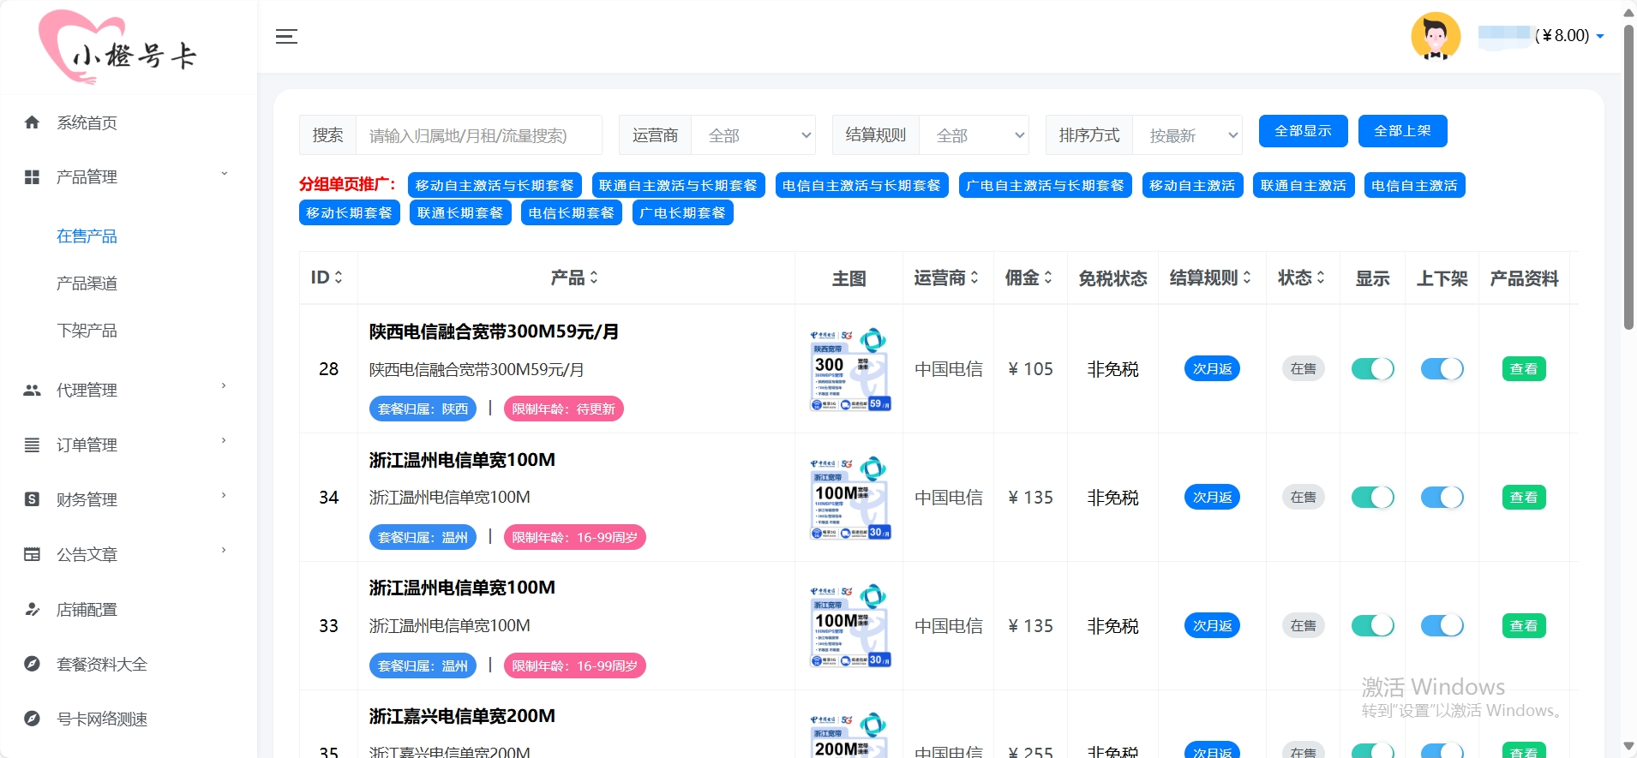Click 移动长期套餐 promo button
The height and width of the screenshot is (758, 1637).
point(349,212)
